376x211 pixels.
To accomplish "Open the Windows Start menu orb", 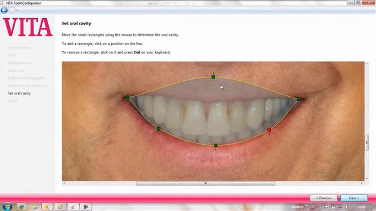I will click(x=7, y=206).
